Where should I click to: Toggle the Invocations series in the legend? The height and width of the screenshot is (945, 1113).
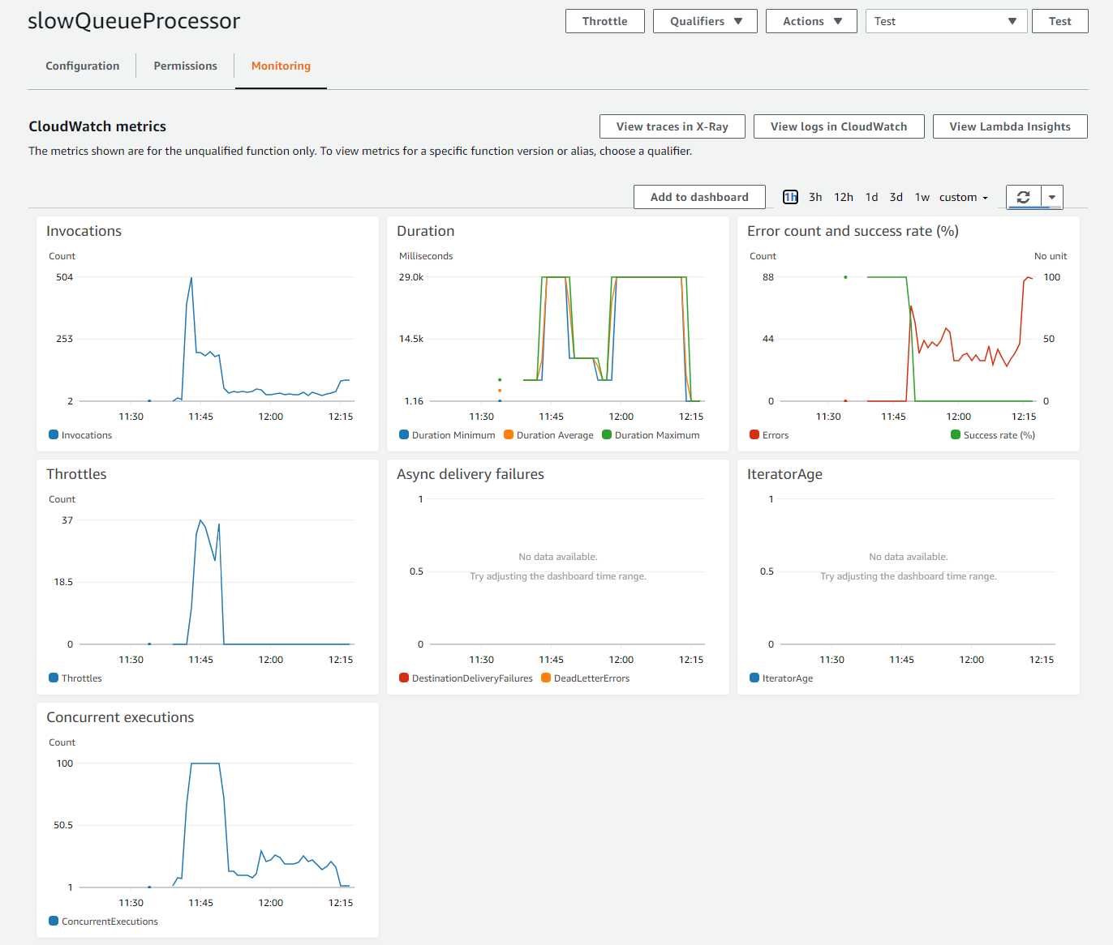[x=79, y=434]
